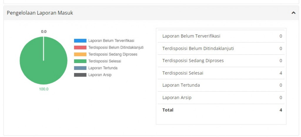Click the blue Laporan Belum Terverifikasi legend swatch
Screen dimensions: 301x137
click(80, 41)
